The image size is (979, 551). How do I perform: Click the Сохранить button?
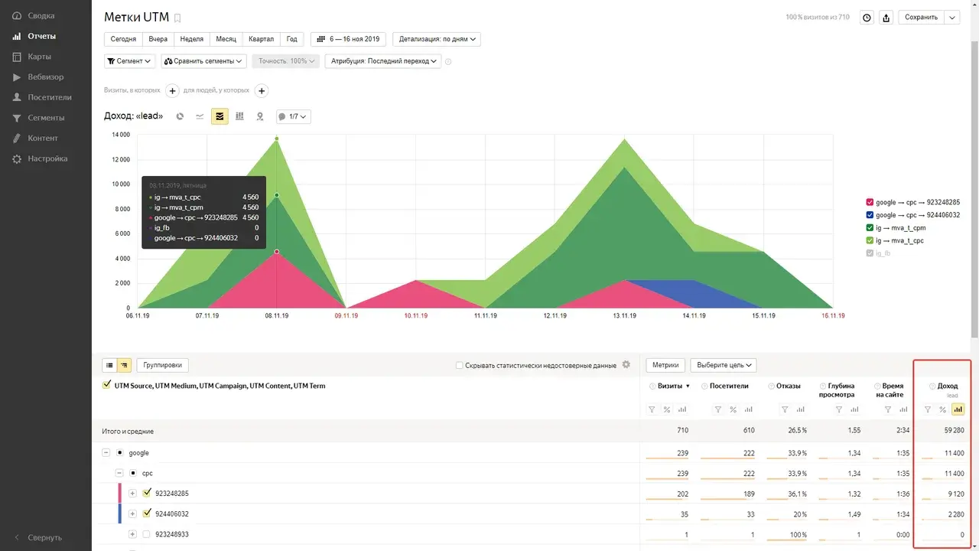click(x=921, y=18)
